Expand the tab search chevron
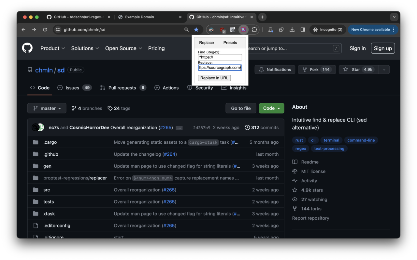The image size is (417, 260). click(394, 17)
